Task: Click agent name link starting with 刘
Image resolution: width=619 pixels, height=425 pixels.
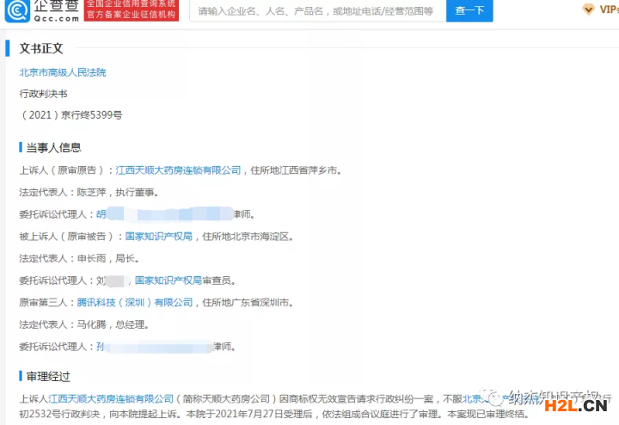Action: tap(101, 280)
